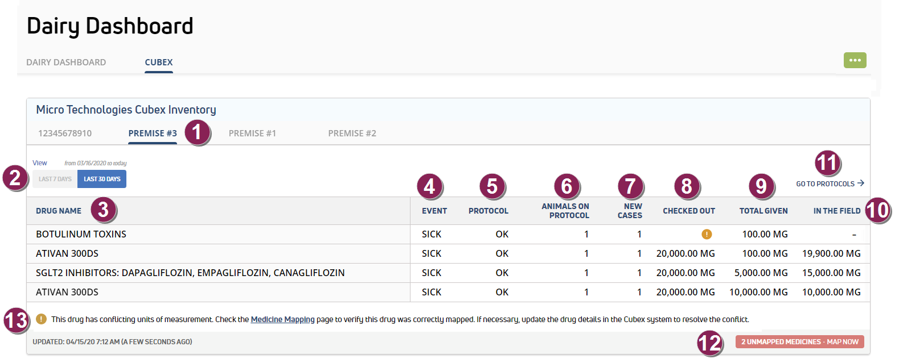Switch to the Premise #1 tab
Screen dimensions: 899x363
click(x=252, y=133)
